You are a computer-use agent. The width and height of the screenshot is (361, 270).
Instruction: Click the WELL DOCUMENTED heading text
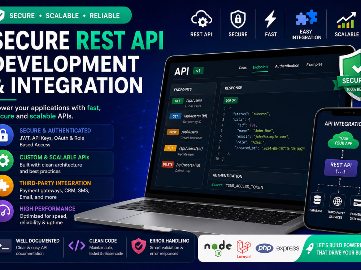click(x=38, y=241)
